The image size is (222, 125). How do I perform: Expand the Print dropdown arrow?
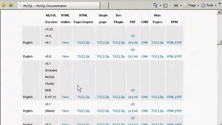(x=181, y=6)
